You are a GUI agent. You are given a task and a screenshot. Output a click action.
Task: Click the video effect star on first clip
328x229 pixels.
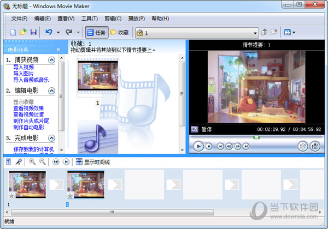(x=12, y=195)
